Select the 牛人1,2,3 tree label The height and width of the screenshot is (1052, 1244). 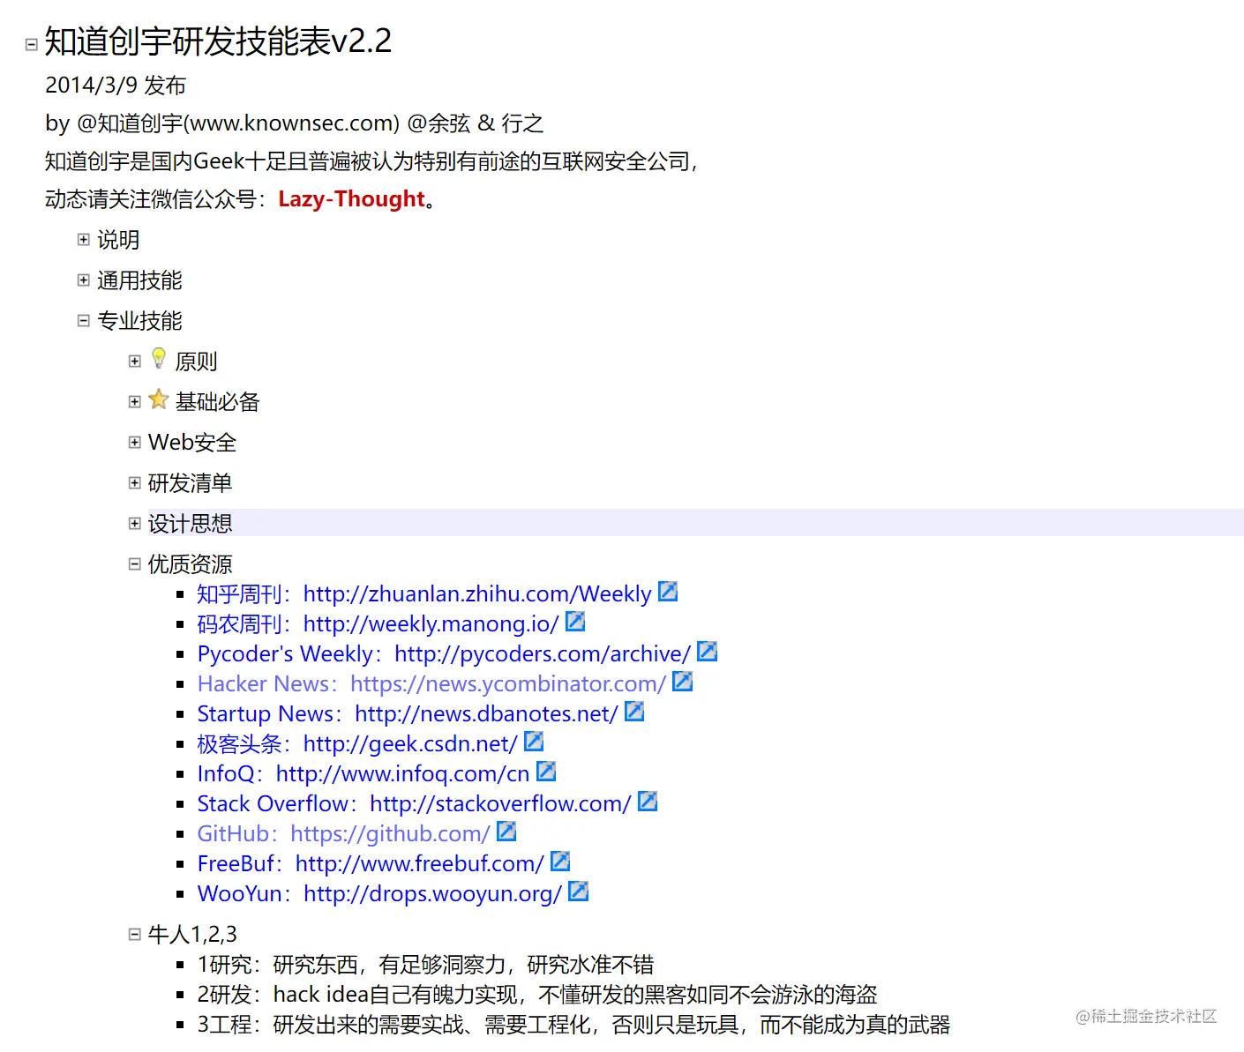click(192, 935)
